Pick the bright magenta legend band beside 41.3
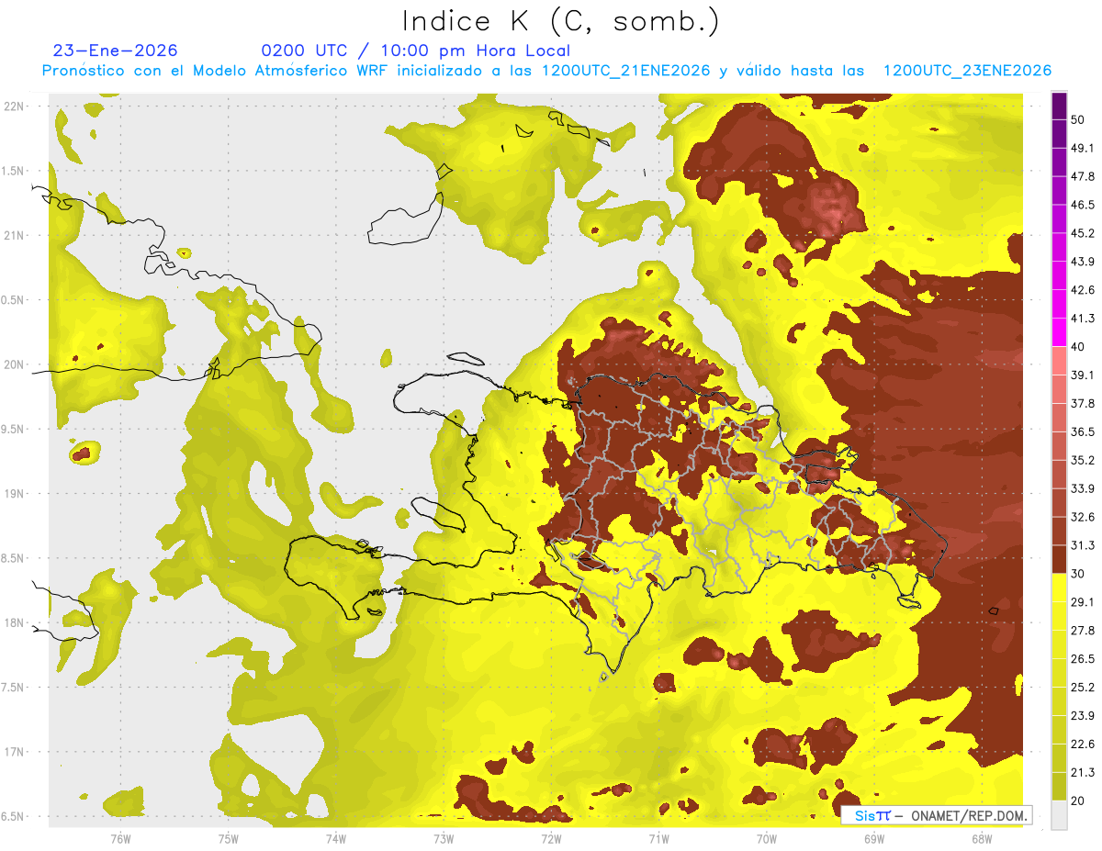1102x851 pixels. tap(1059, 331)
